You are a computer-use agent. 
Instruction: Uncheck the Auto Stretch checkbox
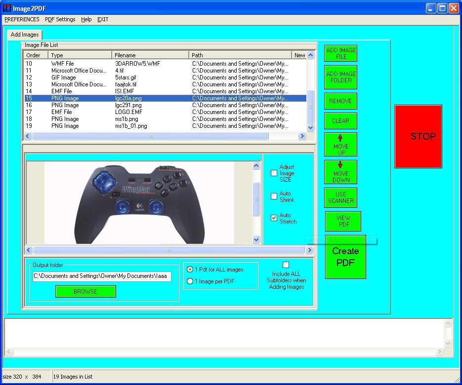(274, 218)
